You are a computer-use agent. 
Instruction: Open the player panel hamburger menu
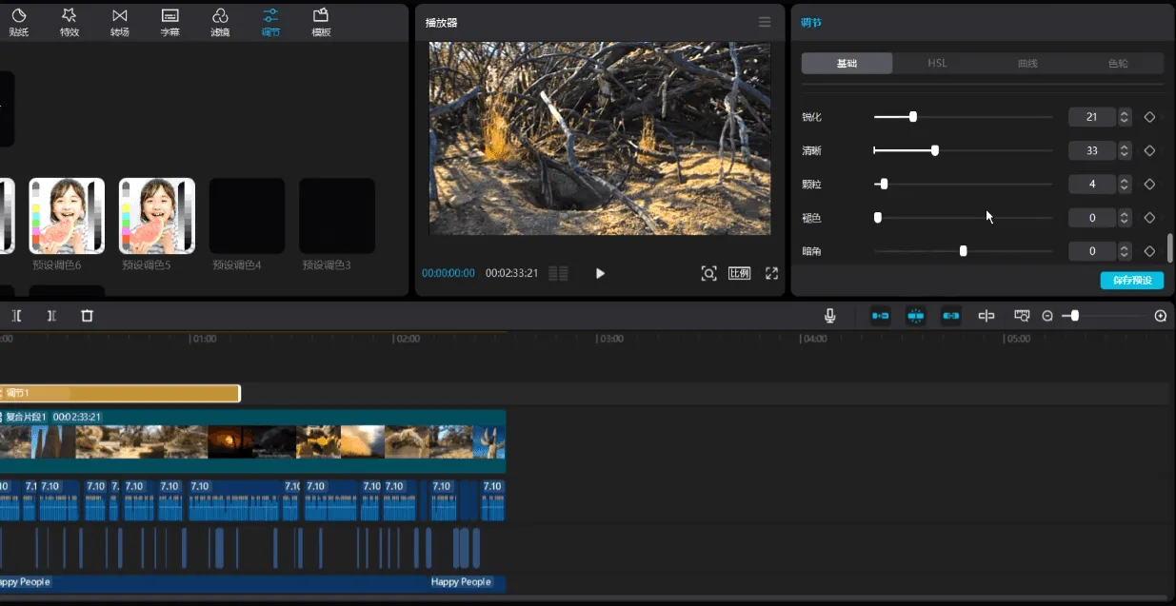click(x=765, y=22)
